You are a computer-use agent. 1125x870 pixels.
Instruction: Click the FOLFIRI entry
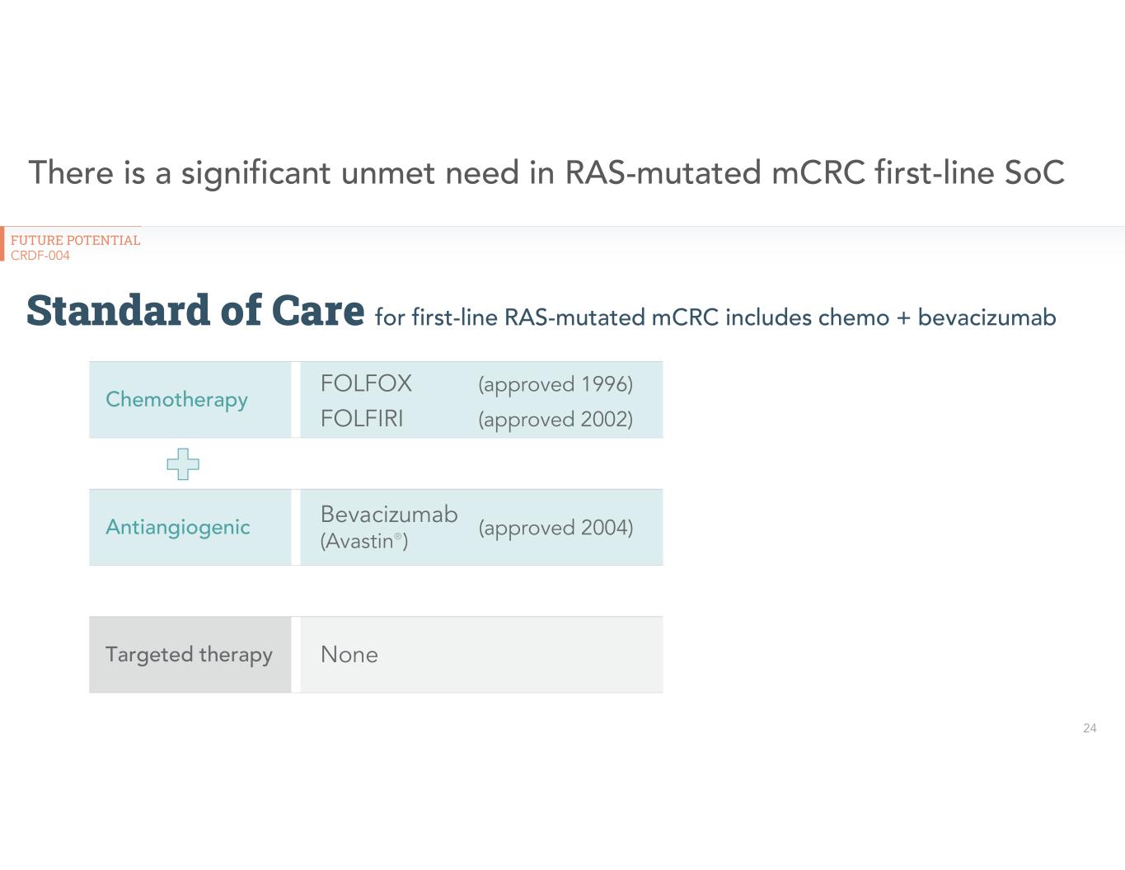click(362, 419)
